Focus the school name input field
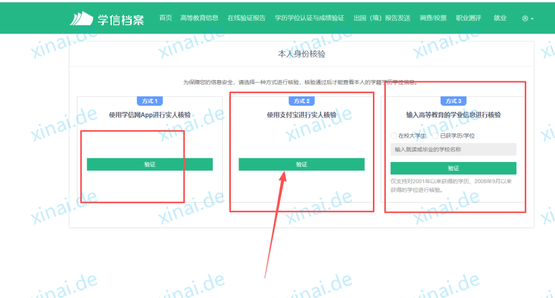This screenshot has height=298, width=555. [x=453, y=150]
